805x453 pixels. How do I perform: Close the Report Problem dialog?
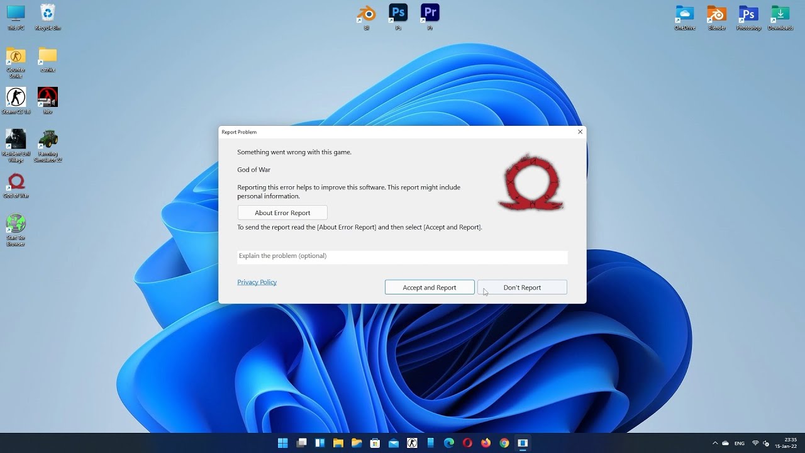click(x=580, y=131)
